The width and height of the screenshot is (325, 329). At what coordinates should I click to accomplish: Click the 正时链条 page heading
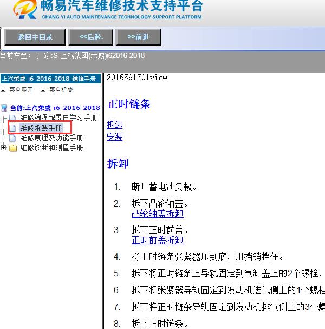click(x=129, y=104)
